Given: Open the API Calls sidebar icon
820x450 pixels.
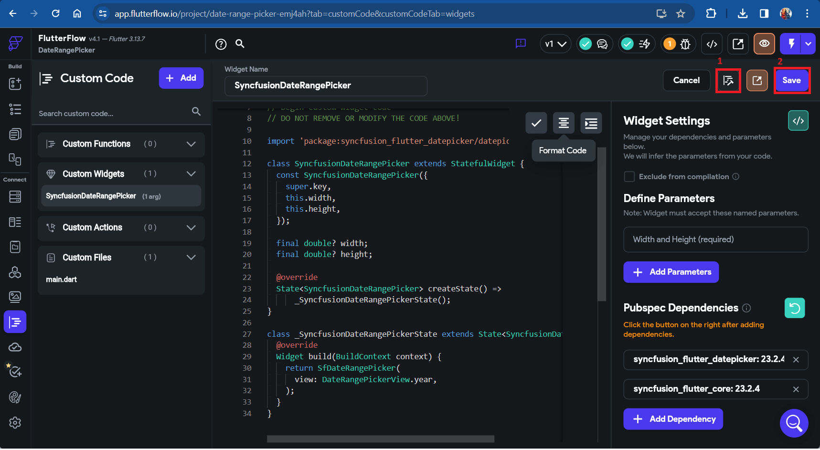Looking at the screenshot, I should click(15, 272).
